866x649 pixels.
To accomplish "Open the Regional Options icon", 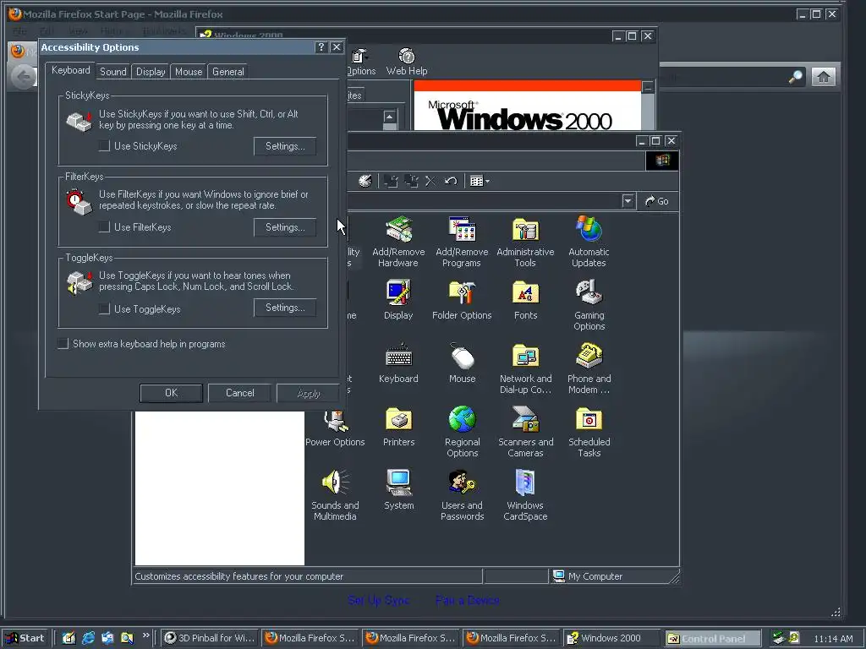I will 462,432.
